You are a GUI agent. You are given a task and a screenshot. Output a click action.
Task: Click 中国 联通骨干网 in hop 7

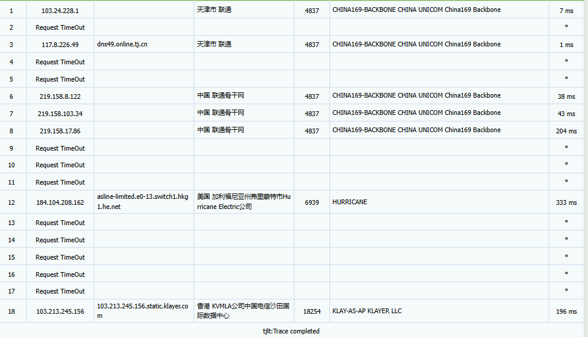(220, 113)
